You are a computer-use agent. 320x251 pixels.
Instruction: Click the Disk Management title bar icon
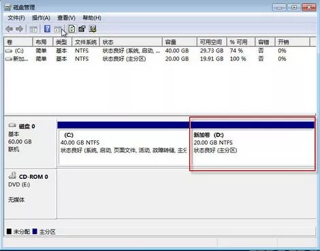click(7, 7)
